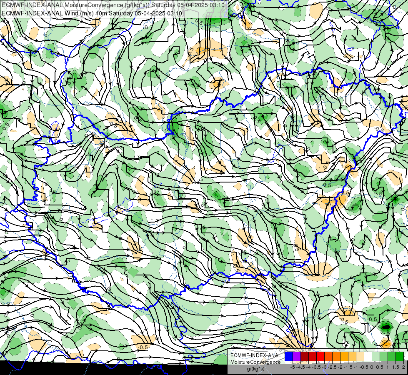Click the Wind 10m title line
The image size is (408, 375).
coord(92,13)
